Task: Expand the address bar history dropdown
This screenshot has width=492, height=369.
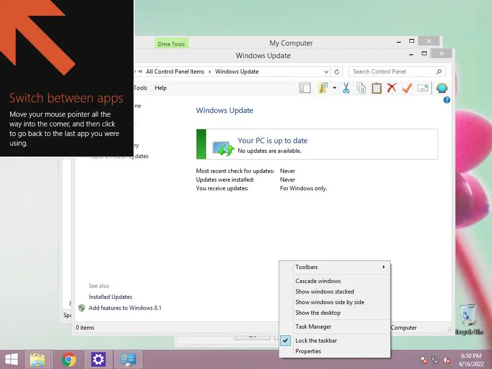Action: [x=326, y=72]
